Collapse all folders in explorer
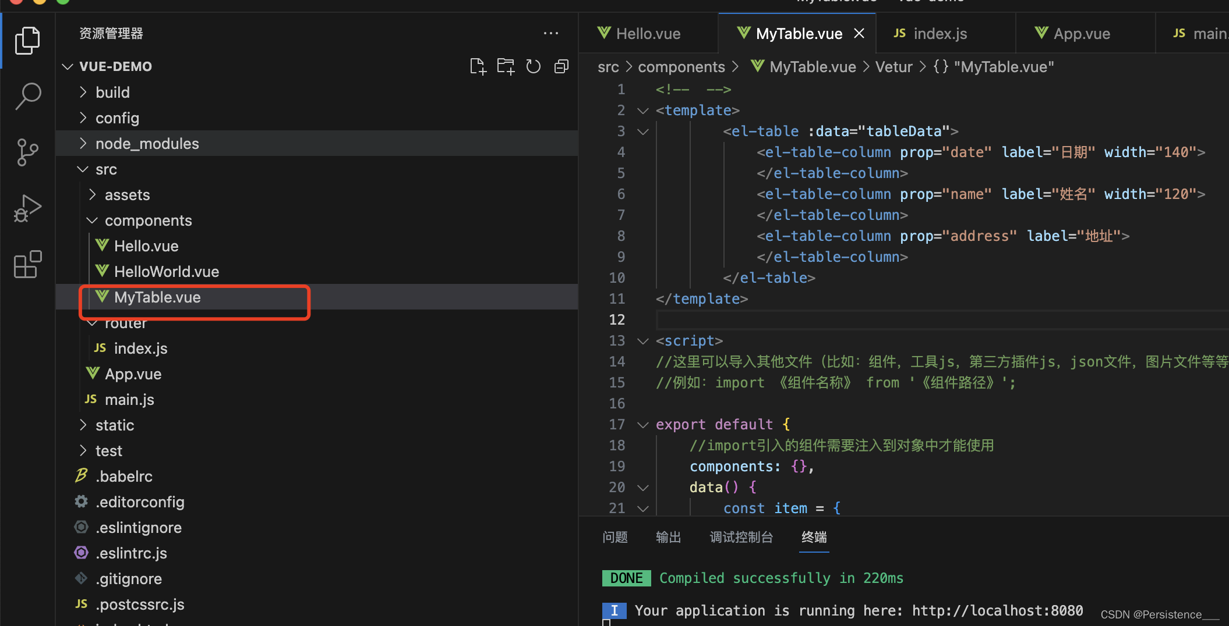 pos(561,66)
